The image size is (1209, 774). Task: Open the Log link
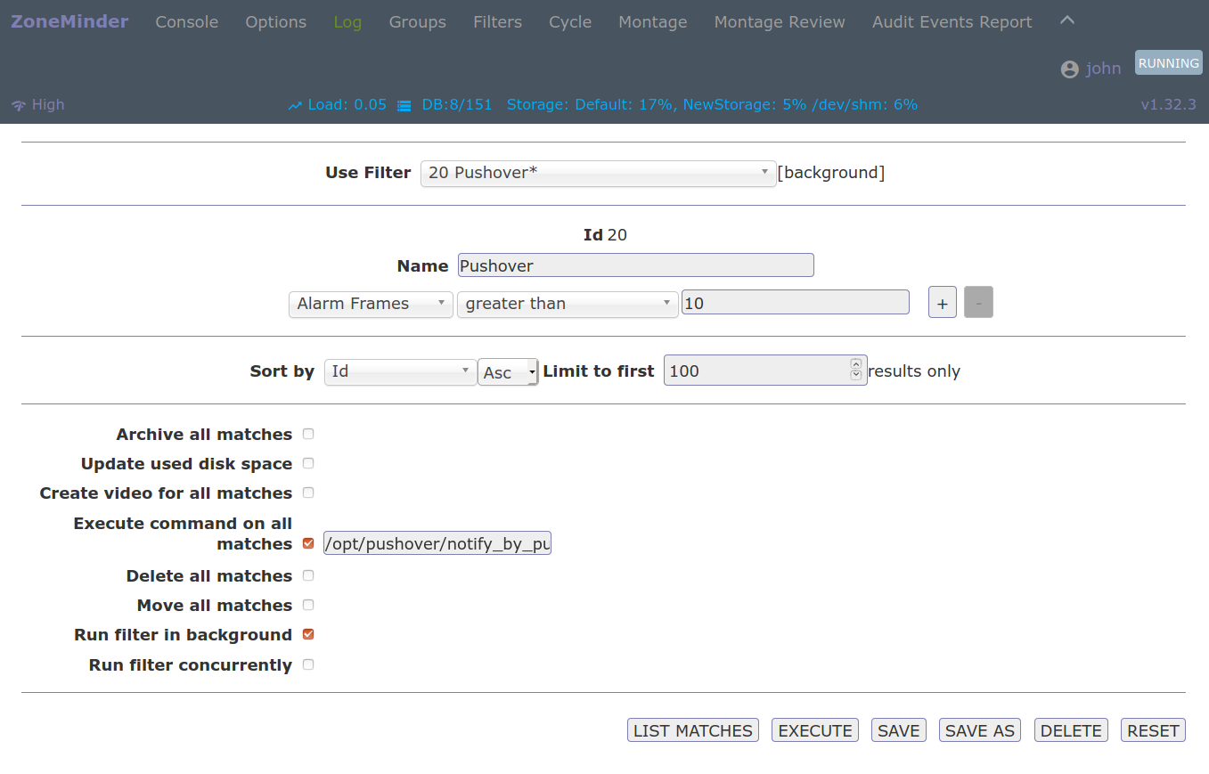(x=347, y=22)
